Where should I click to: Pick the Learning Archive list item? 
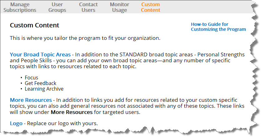tap(44, 89)
